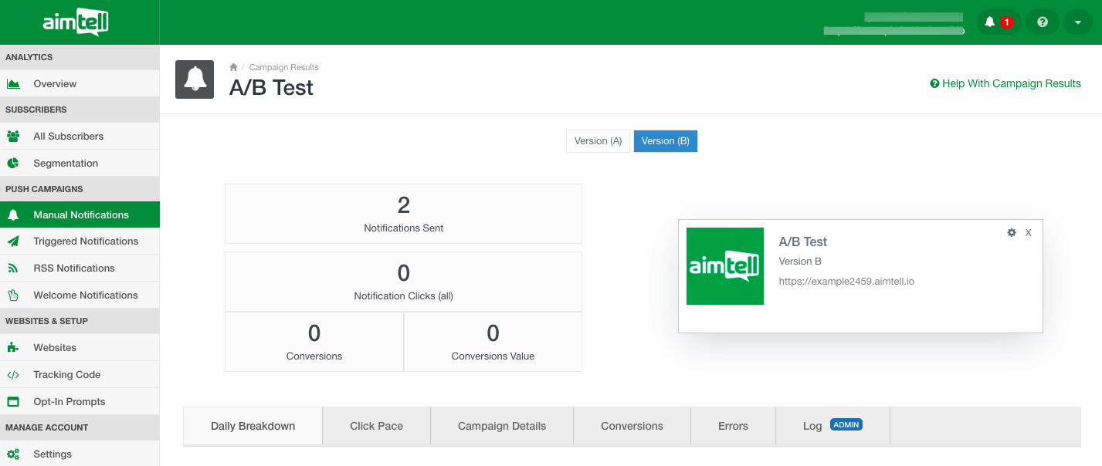The width and height of the screenshot is (1102, 466).
Task: Open RSS Notifications from sidebar
Action: click(x=74, y=268)
